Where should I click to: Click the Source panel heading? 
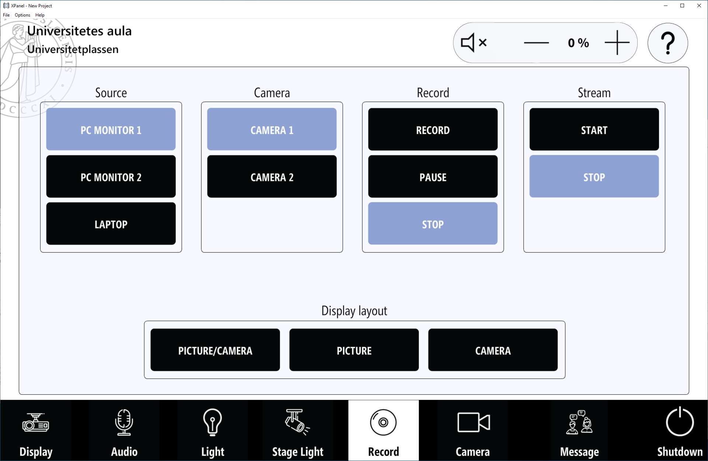coord(111,93)
